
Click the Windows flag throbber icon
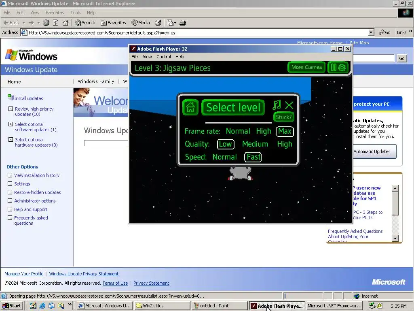coord(405,13)
